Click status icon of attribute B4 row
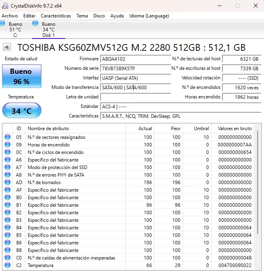 [8, 227]
